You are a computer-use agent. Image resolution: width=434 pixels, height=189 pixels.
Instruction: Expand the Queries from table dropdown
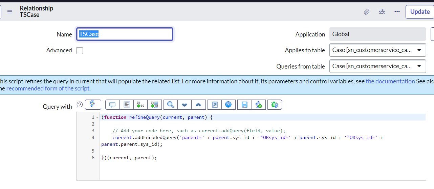377,66
